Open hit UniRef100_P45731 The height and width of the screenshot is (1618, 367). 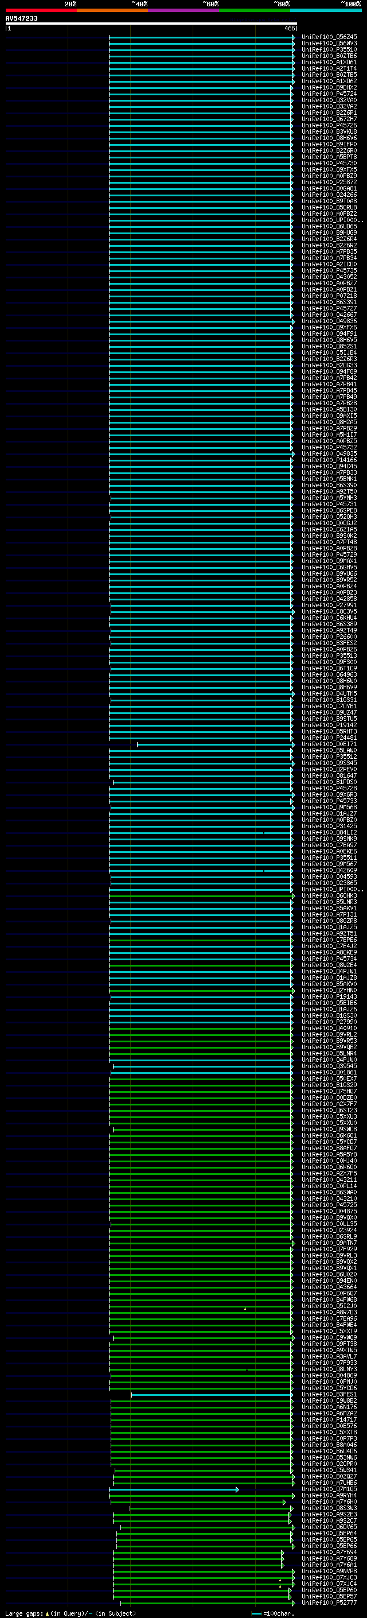pyautogui.click(x=329, y=505)
